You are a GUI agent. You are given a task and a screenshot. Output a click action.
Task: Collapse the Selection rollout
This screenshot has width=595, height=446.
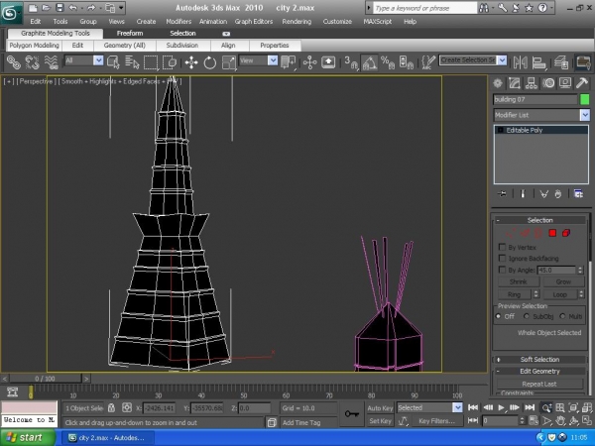click(x=539, y=220)
